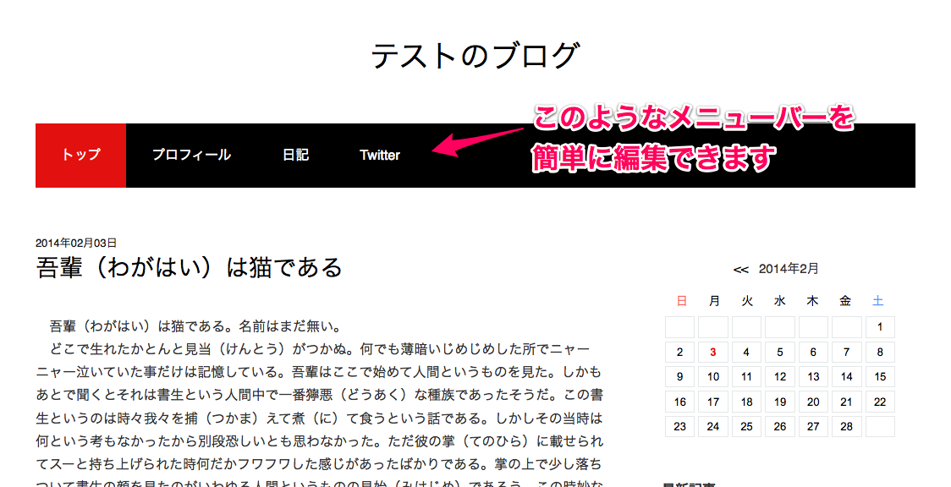Select 日記 in the navigation bar
Viewport: 951px width, 487px height.
295,155
